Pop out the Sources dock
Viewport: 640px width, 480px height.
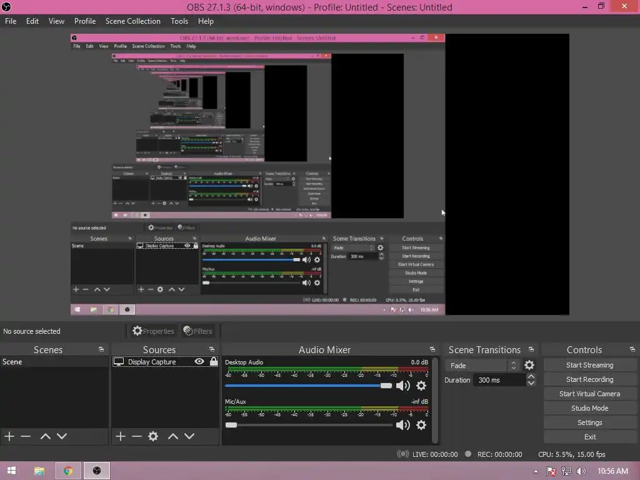point(212,350)
